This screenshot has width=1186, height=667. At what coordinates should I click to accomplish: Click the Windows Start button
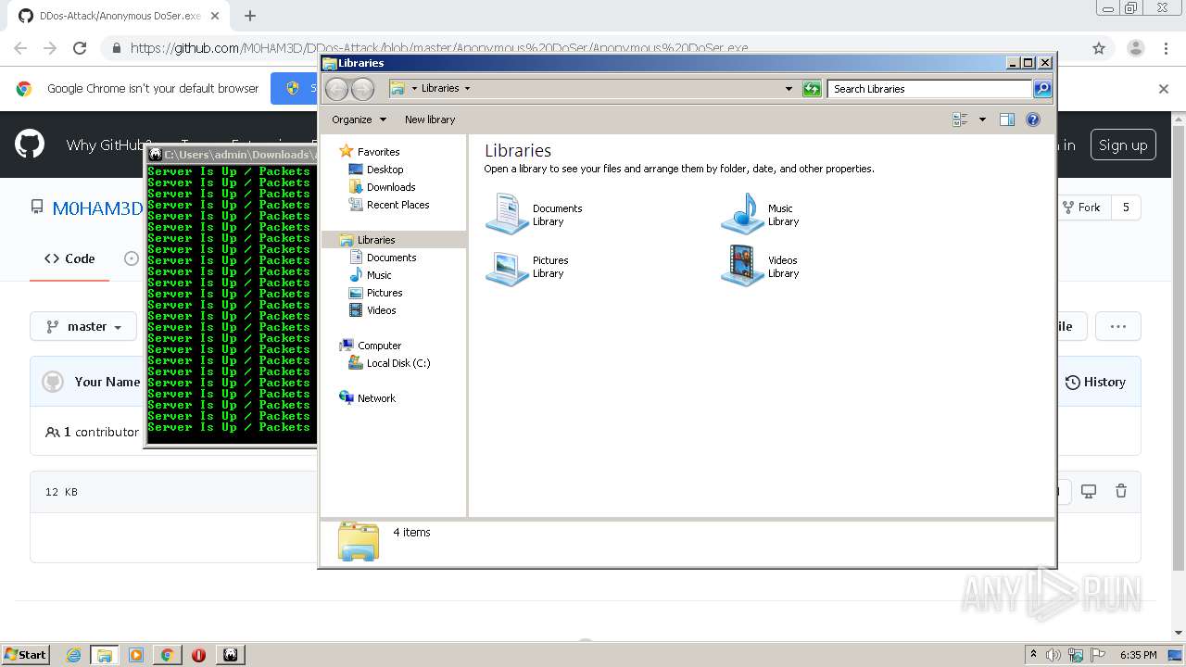tap(26, 654)
